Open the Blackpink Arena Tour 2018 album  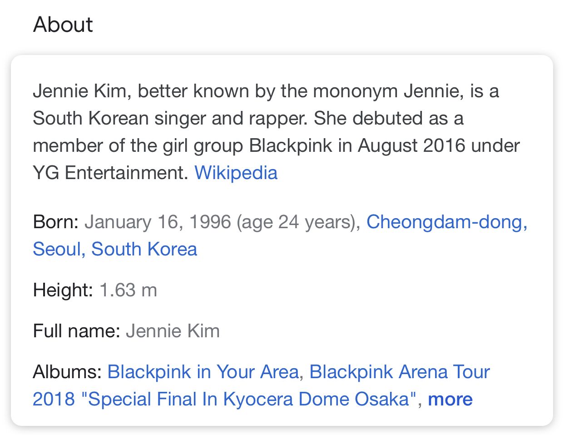click(261, 385)
